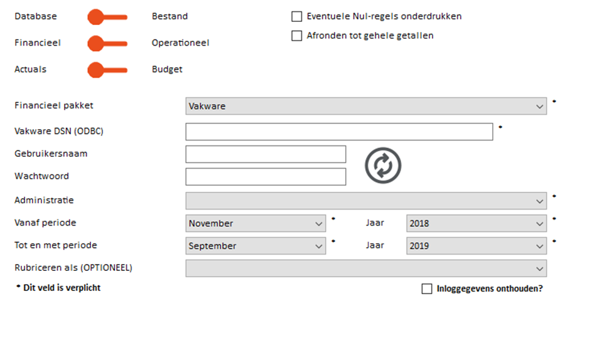Expand the Administratie dropdown
The height and width of the screenshot is (343, 592).
(366, 201)
